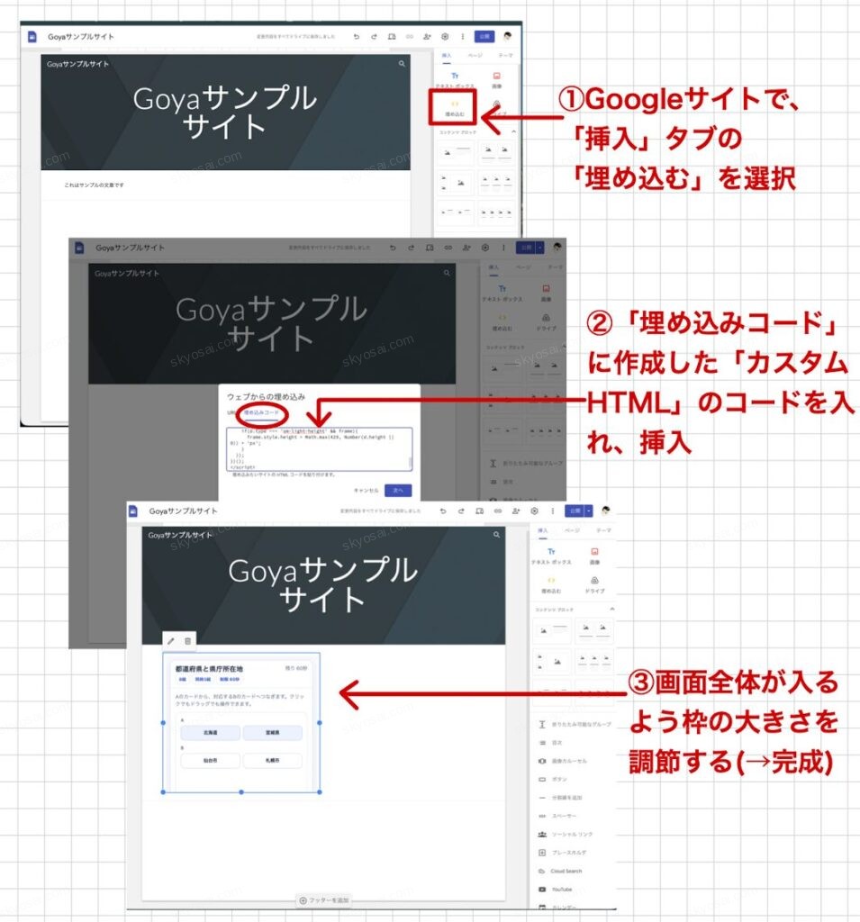Switch to the 埋め込みコード tab in the dialog
The image size is (860, 922).
pos(260,412)
